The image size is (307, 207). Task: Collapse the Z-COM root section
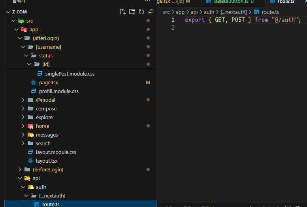[x=8, y=12]
